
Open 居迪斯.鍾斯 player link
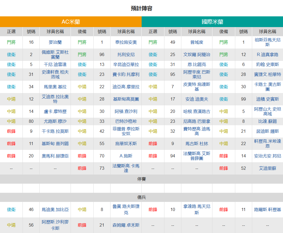click(x=267, y=131)
